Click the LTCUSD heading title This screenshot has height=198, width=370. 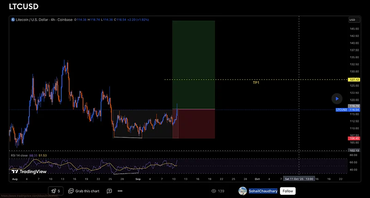coord(24,6)
